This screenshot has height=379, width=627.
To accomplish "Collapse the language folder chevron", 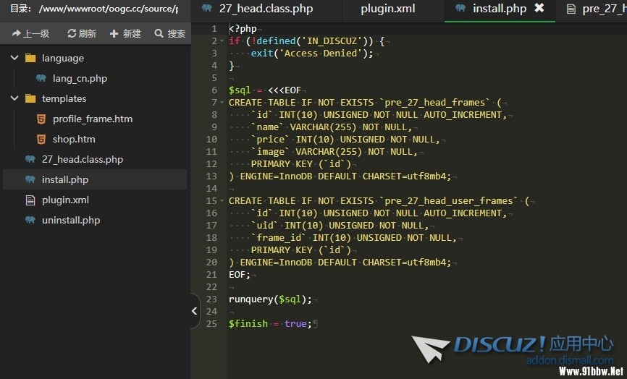I will [14, 58].
